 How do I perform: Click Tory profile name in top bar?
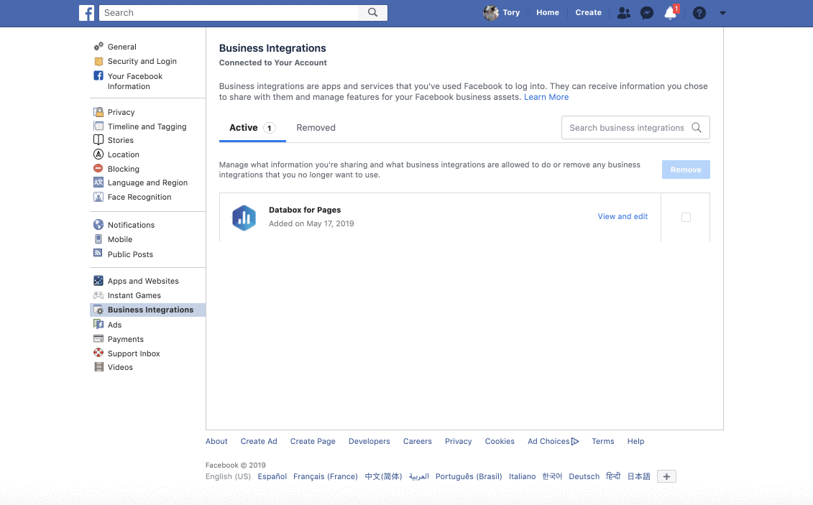(x=511, y=12)
